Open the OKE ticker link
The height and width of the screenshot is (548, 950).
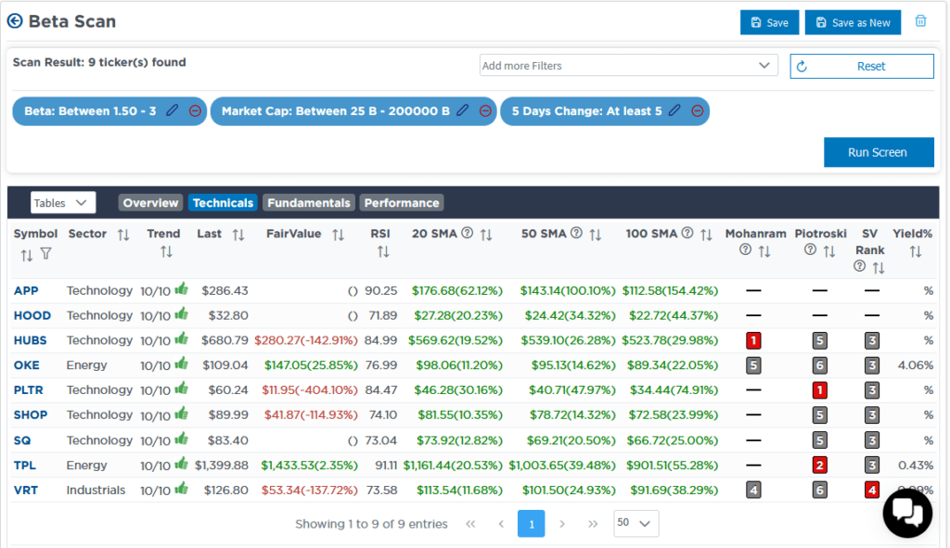coord(27,365)
